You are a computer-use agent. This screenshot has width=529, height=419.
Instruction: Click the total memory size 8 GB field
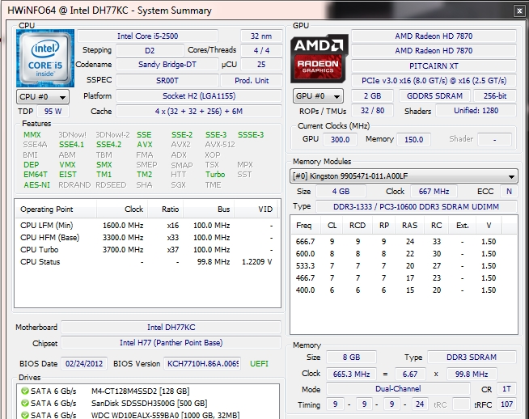[x=352, y=357]
